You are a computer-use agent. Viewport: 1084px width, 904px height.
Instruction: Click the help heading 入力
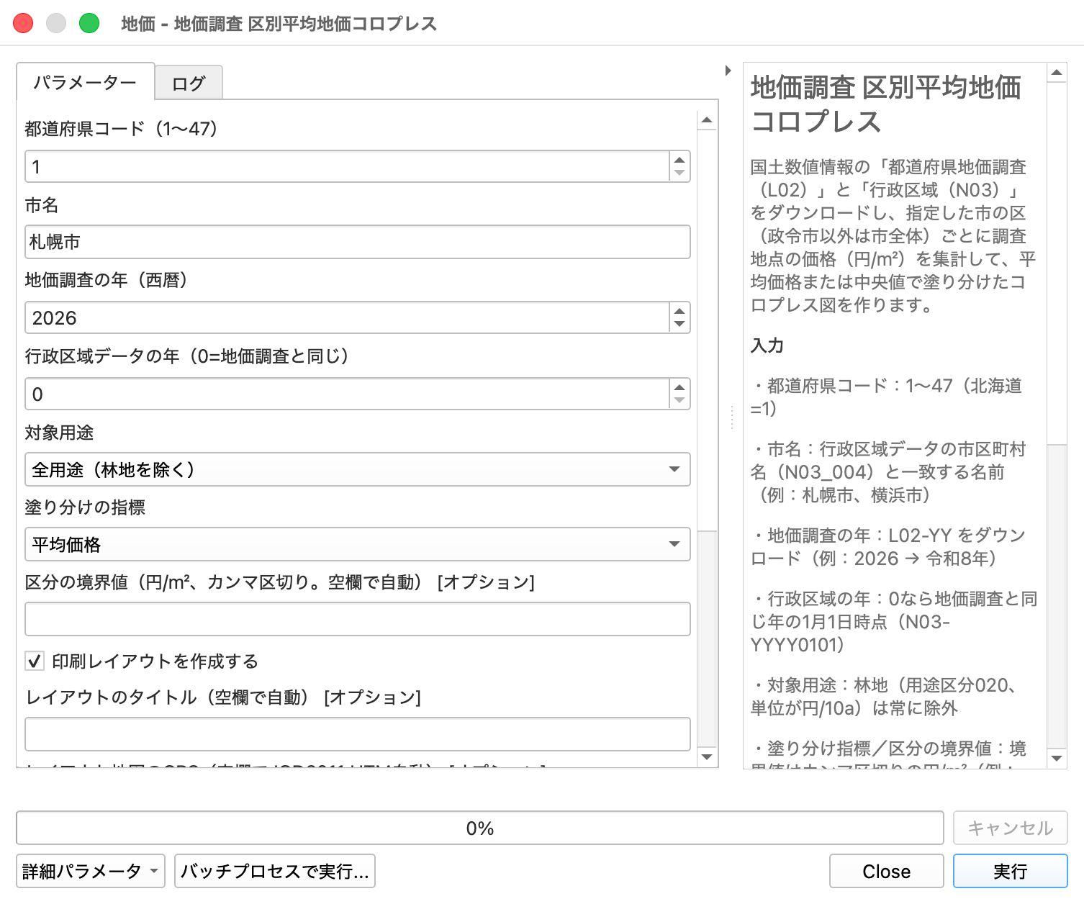(767, 345)
